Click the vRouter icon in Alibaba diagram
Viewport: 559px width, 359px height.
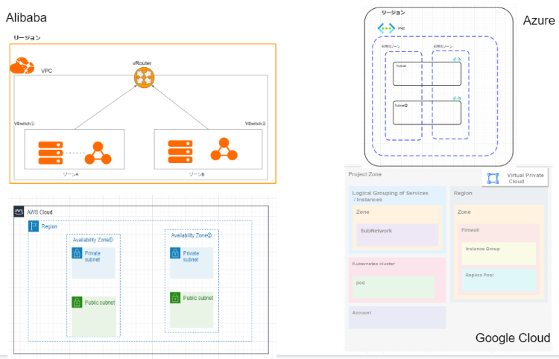[x=143, y=76]
